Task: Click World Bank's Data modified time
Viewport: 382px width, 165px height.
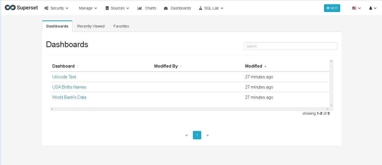Action: click(x=259, y=97)
